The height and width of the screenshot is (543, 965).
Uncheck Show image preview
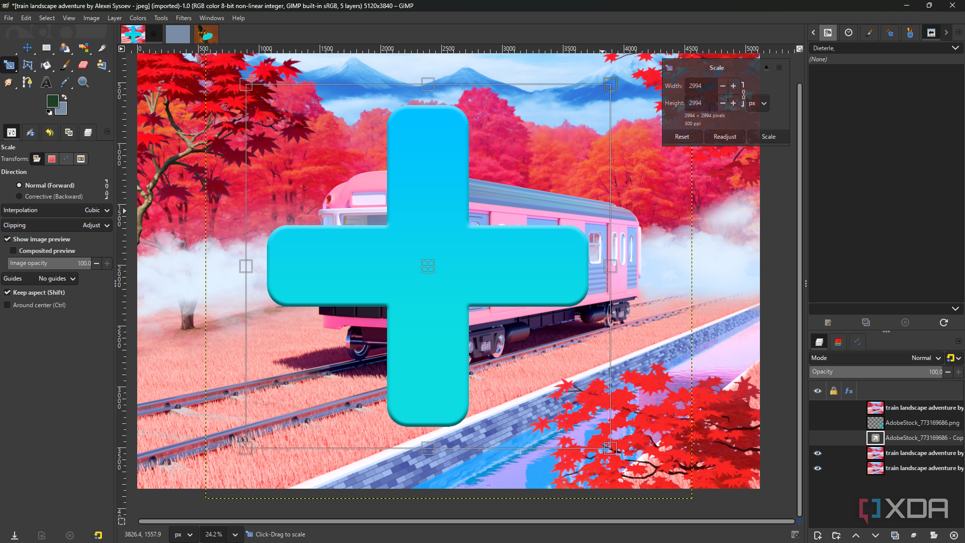click(x=8, y=239)
